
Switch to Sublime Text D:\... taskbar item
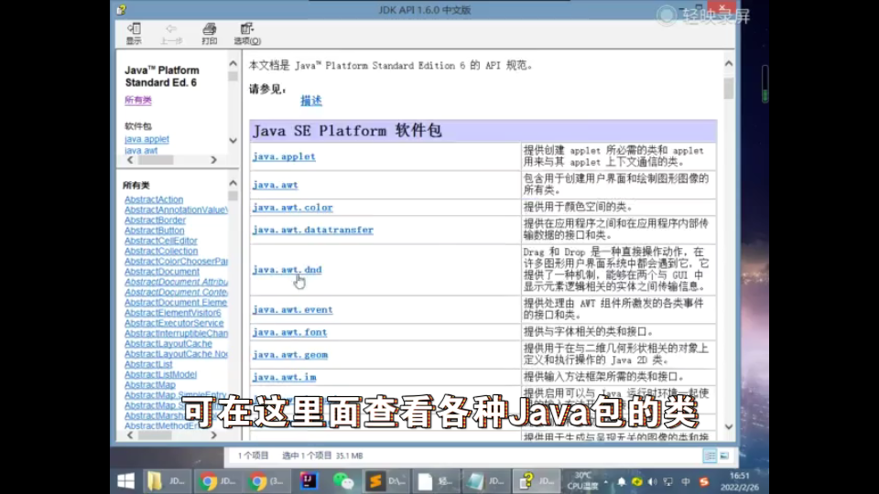point(385,481)
